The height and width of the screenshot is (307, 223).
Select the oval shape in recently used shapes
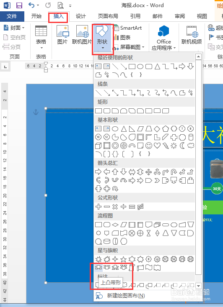(140, 67)
